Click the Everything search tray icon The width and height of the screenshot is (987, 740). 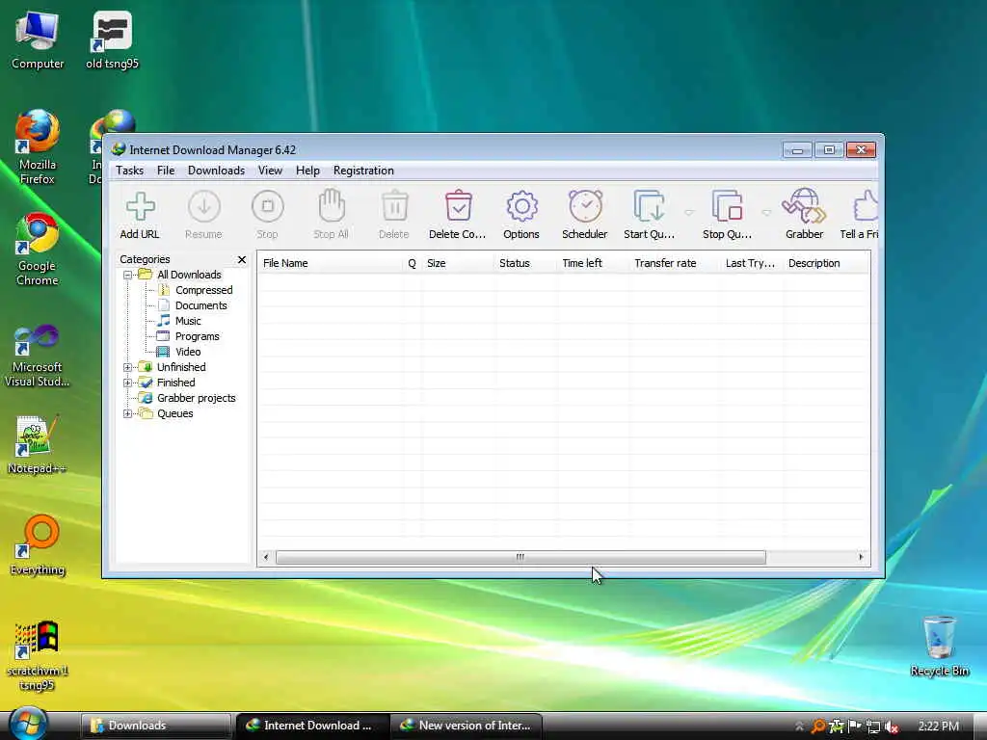pos(817,727)
